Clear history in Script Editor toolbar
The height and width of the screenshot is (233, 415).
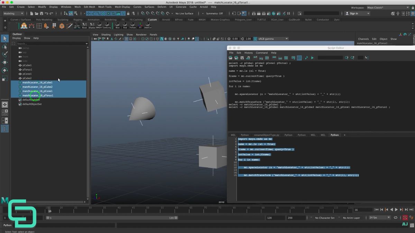pos(255,58)
